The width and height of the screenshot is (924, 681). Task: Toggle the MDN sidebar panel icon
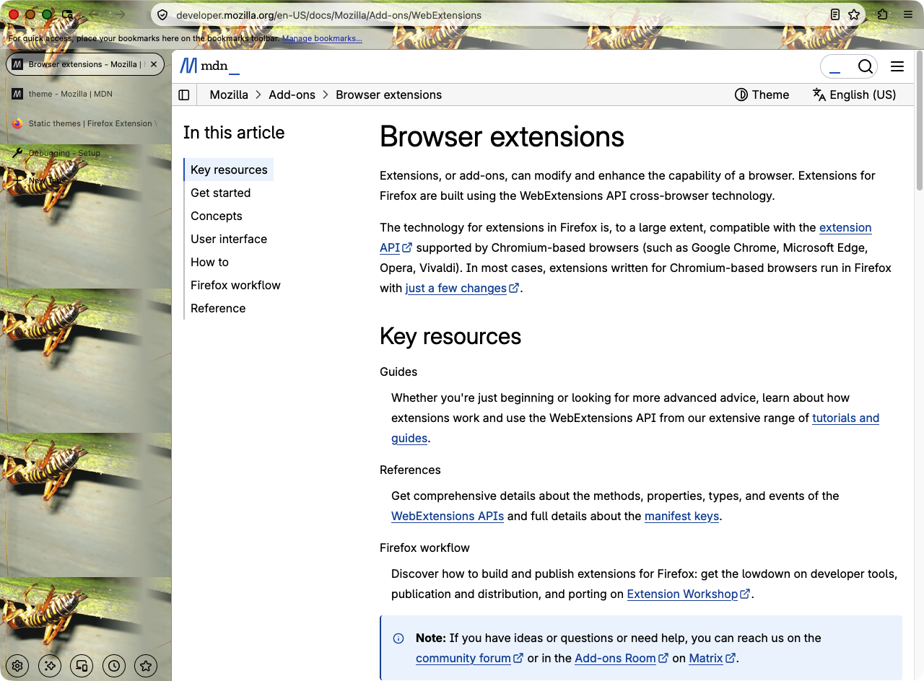point(184,95)
